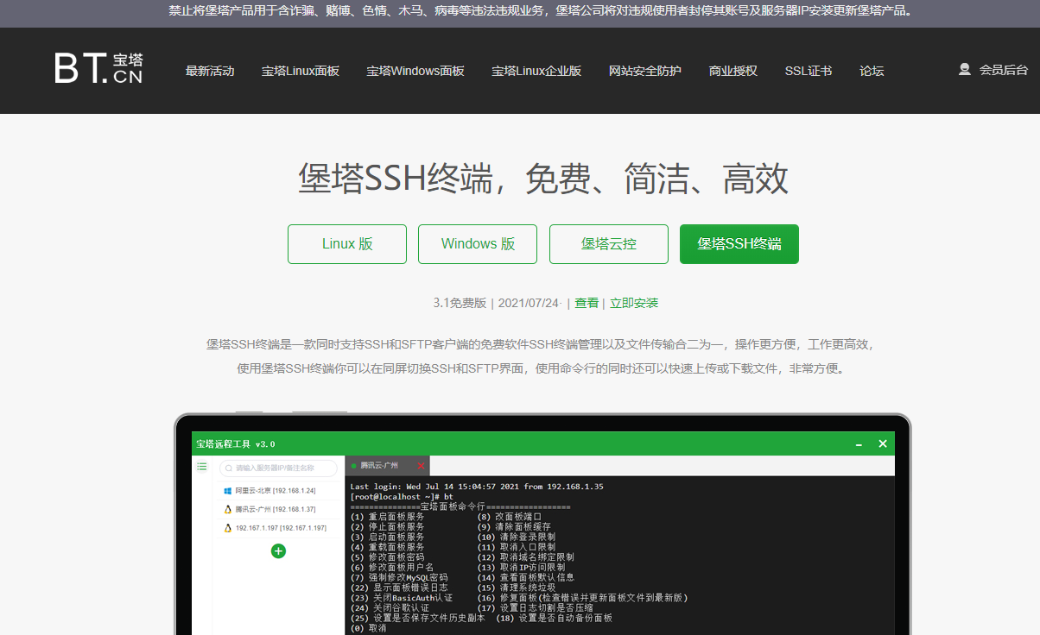Click the 堡塔云控 button
The width and height of the screenshot is (1040, 635).
pyautogui.click(x=608, y=244)
